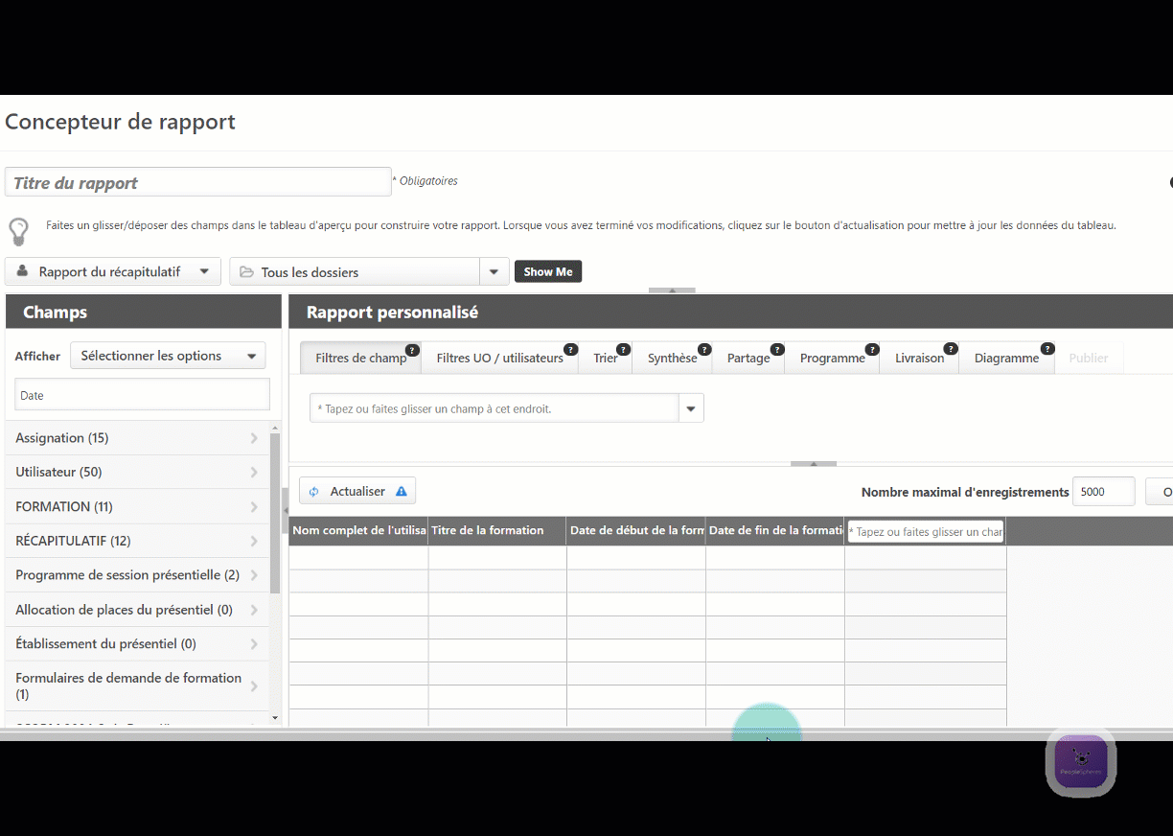1173x836 pixels.
Task: Switch to the Trier tab
Action: pyautogui.click(x=606, y=358)
